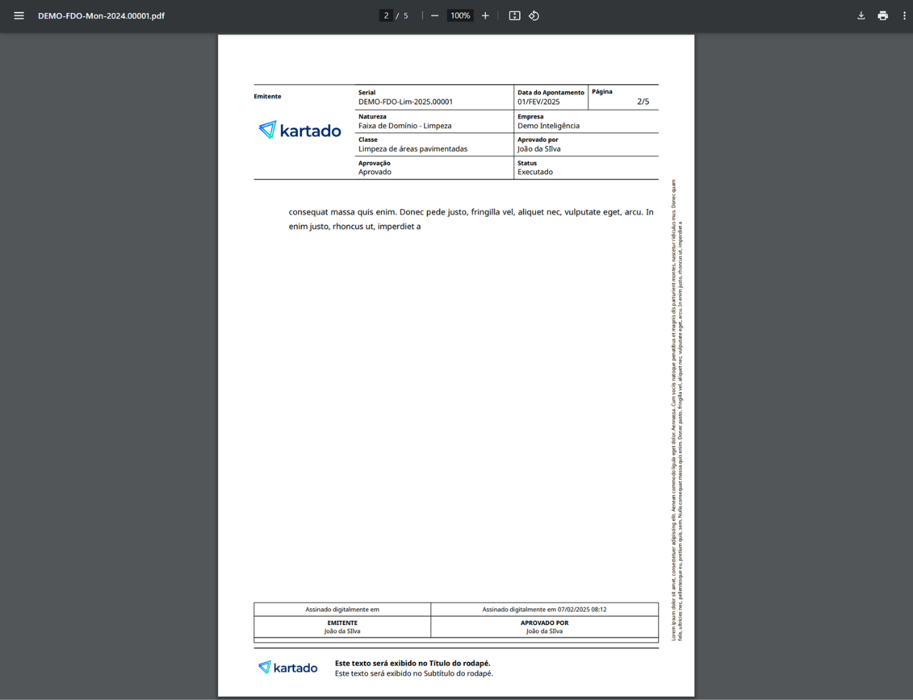The width and height of the screenshot is (913, 700).
Task: Click the rotated vertical text at right margin
Action: 676,410
